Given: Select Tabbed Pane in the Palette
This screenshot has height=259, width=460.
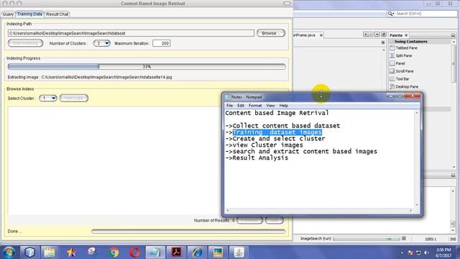Looking at the screenshot, I should (x=406, y=48).
